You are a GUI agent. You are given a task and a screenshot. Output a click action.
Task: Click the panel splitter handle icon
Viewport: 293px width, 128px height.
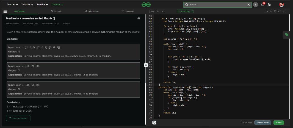[146, 65]
